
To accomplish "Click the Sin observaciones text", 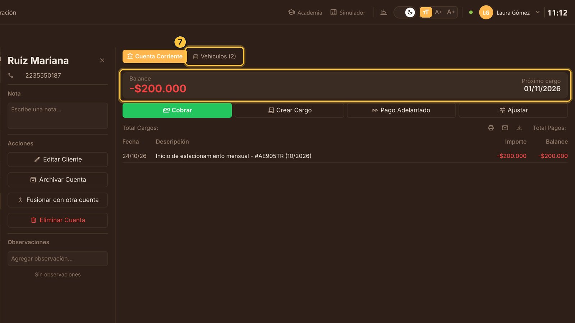I will (x=58, y=274).
